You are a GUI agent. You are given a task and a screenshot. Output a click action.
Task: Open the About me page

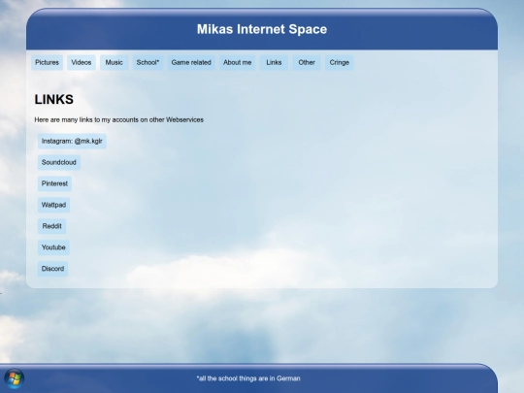[238, 62]
